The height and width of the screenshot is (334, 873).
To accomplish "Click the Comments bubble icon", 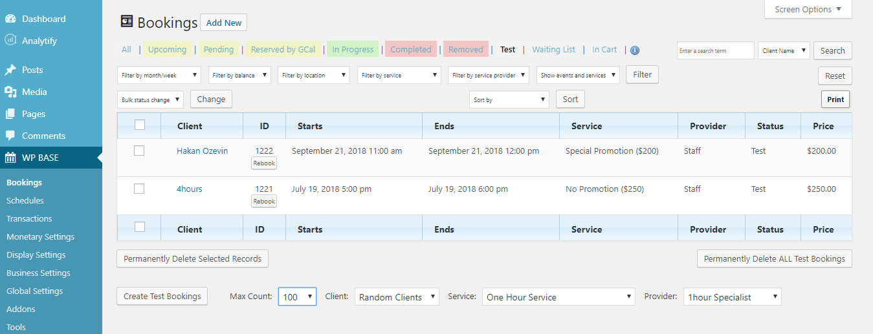I will 10,136.
